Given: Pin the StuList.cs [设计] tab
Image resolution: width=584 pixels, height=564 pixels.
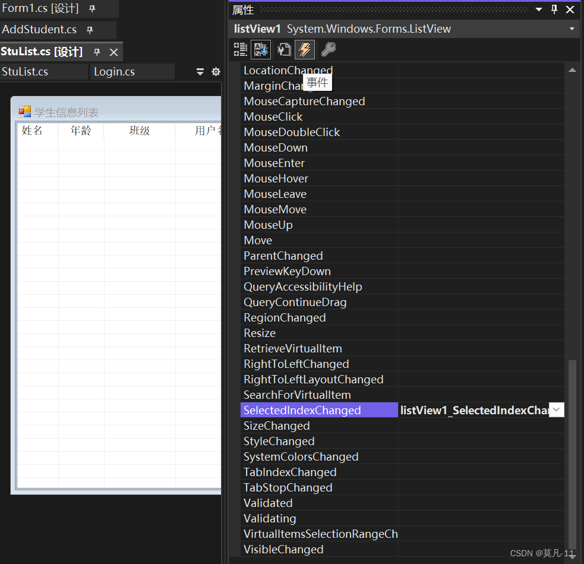Looking at the screenshot, I should tap(97, 52).
